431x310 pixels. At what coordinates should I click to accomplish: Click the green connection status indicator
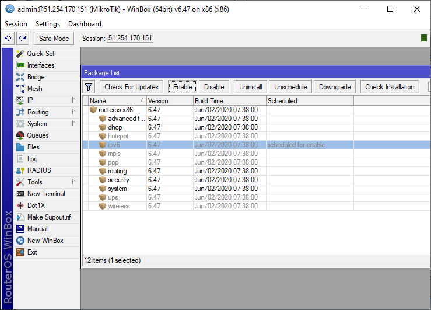coord(424,38)
